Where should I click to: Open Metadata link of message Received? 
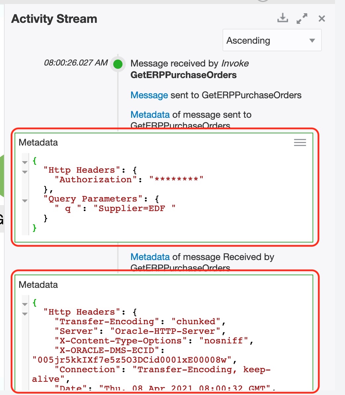150,257
